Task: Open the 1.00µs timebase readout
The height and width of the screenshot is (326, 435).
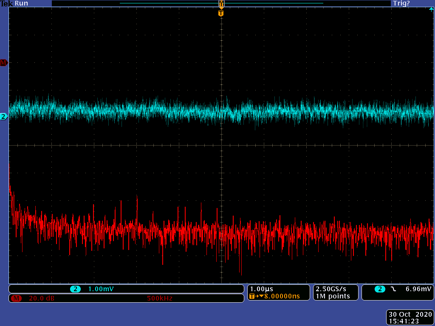Action: pyautogui.click(x=261, y=289)
